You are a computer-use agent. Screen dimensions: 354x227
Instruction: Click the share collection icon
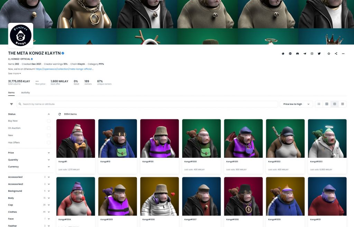336,54
